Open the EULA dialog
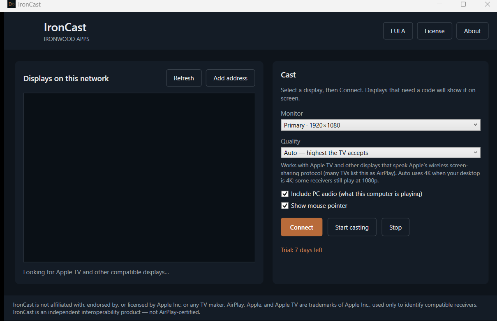This screenshot has width=497, height=321. click(398, 31)
